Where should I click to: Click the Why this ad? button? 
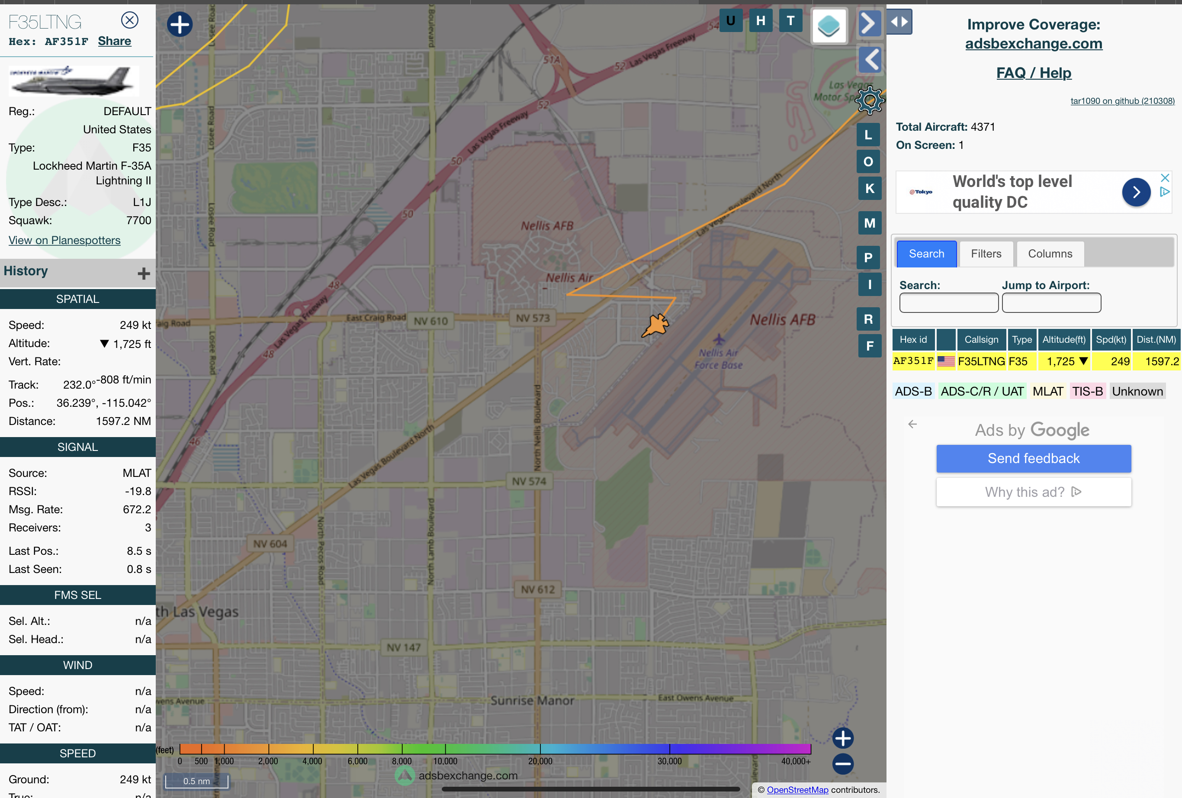pos(1034,492)
